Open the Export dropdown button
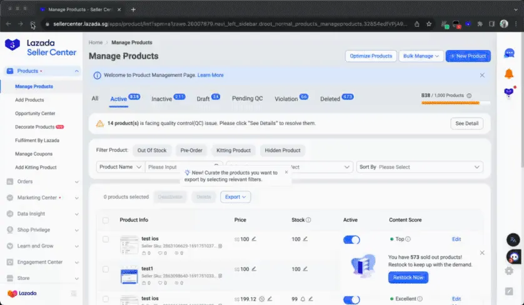 [x=235, y=197]
